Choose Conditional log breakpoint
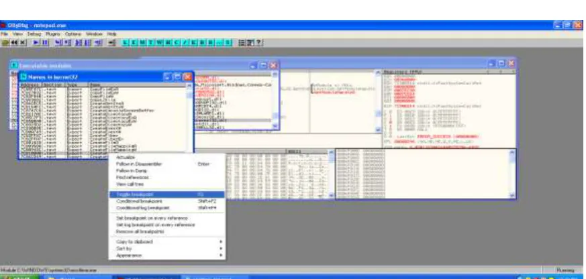586x279 pixels. pyautogui.click(x=166, y=208)
